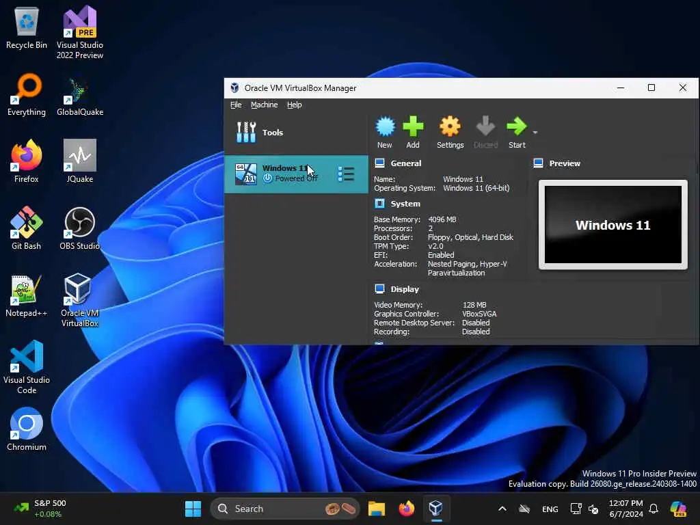Open File Explorer from the taskbar
This screenshot has width=700, height=525.
[377, 509]
